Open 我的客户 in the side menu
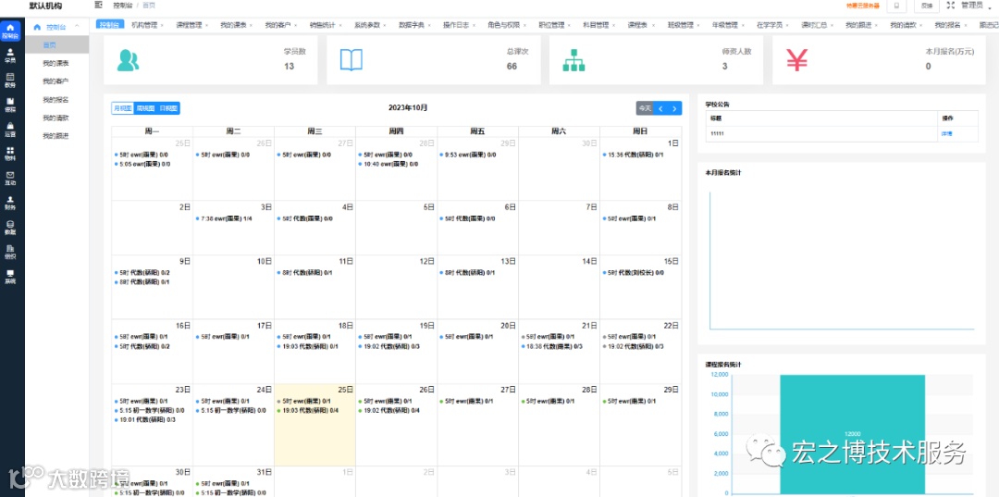This screenshot has height=497, width=999. (57, 81)
